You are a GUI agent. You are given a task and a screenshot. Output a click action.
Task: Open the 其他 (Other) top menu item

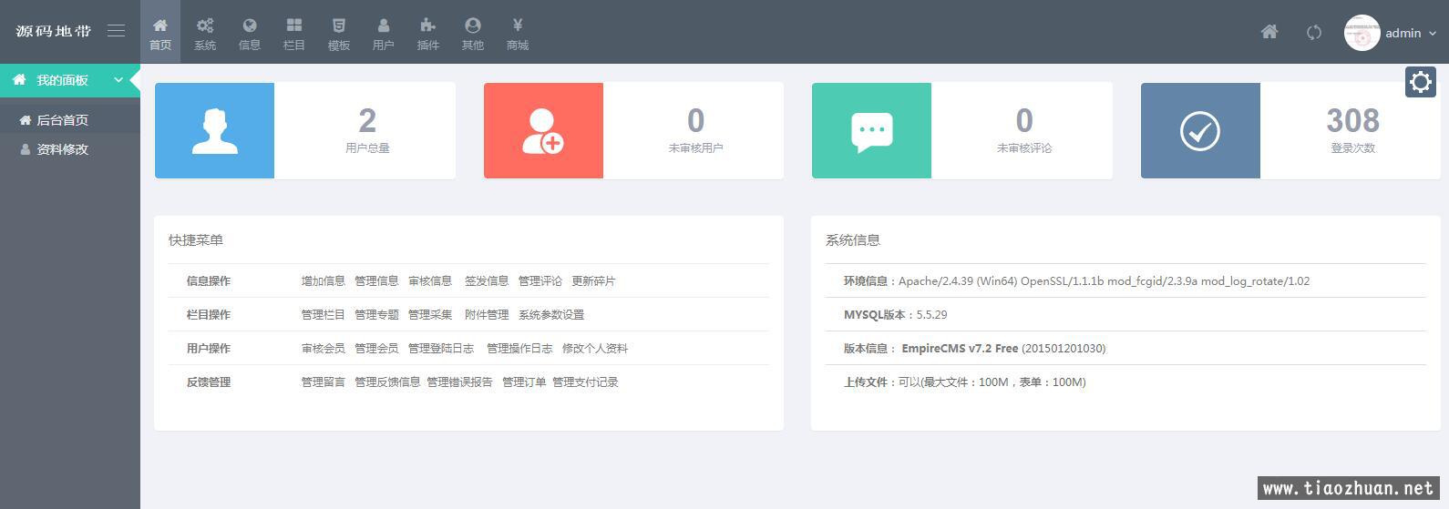point(472,33)
